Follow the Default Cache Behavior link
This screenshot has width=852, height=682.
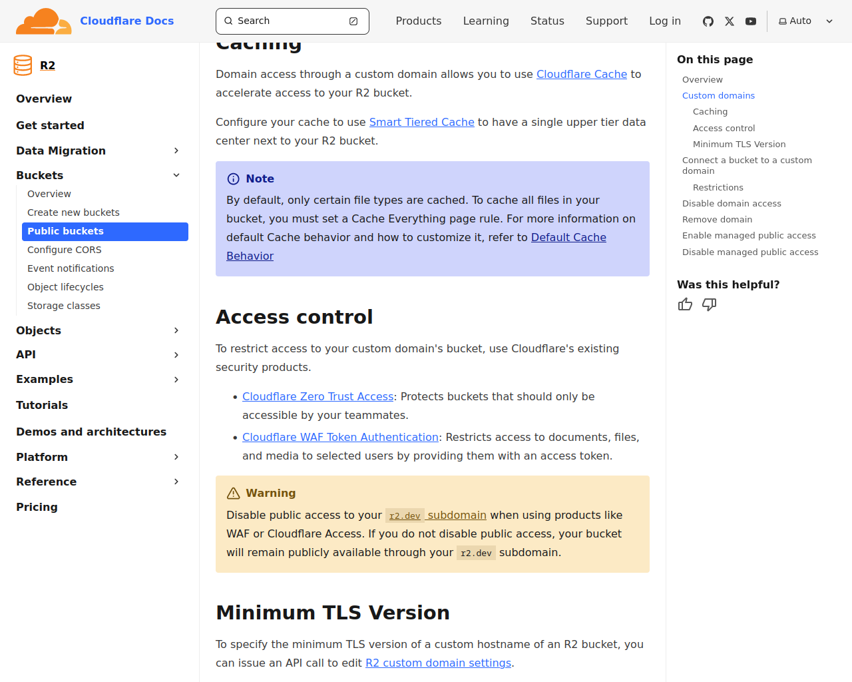(x=568, y=237)
